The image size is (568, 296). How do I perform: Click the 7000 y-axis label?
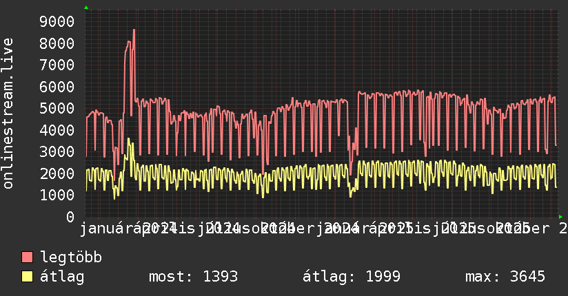coord(57,65)
